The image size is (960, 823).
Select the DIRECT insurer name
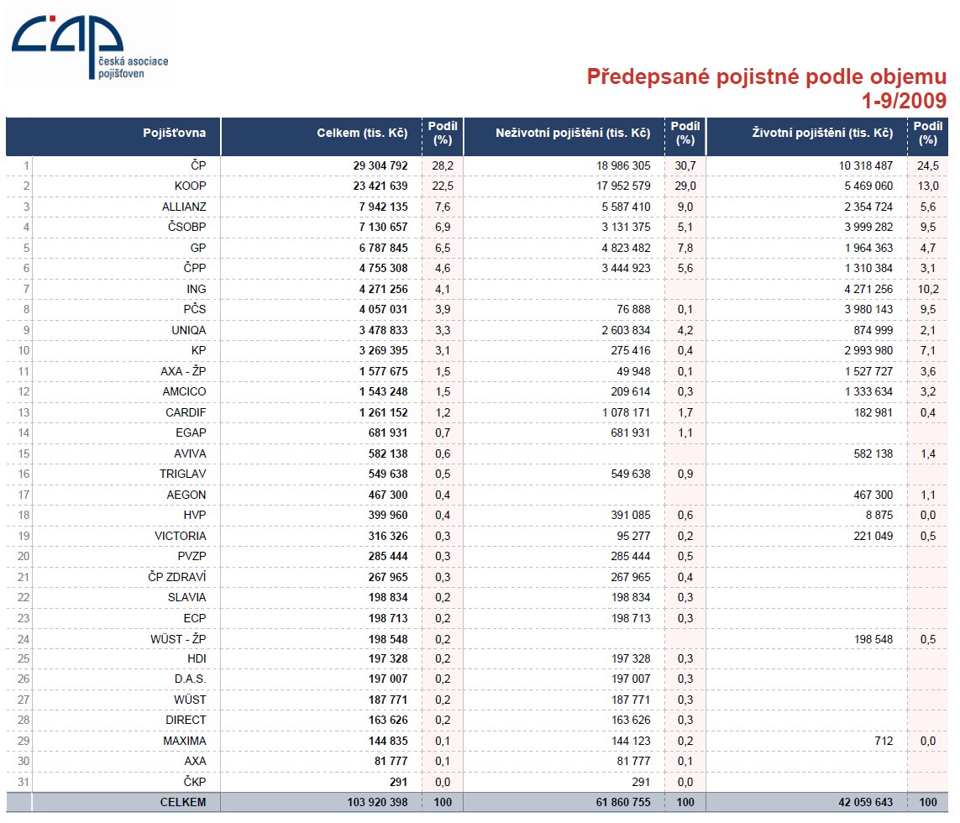pos(186,721)
